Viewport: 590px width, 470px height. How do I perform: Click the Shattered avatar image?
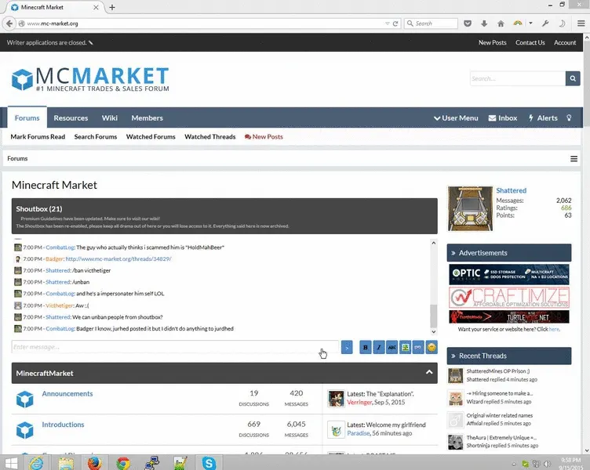[x=470, y=208]
